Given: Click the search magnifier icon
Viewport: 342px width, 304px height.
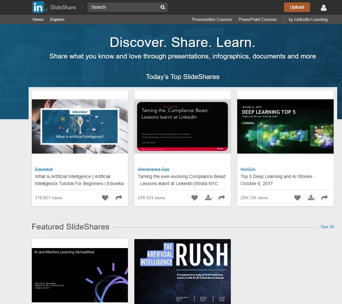Looking at the screenshot, I should [163, 7].
